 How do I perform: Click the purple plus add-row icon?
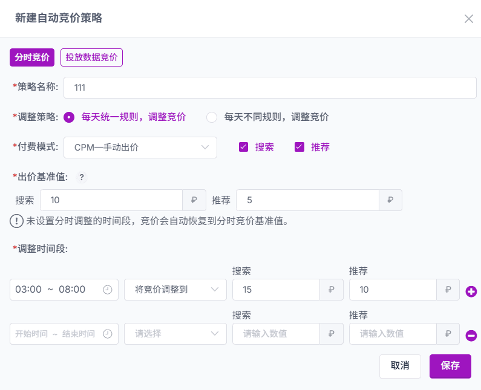pyautogui.click(x=471, y=291)
